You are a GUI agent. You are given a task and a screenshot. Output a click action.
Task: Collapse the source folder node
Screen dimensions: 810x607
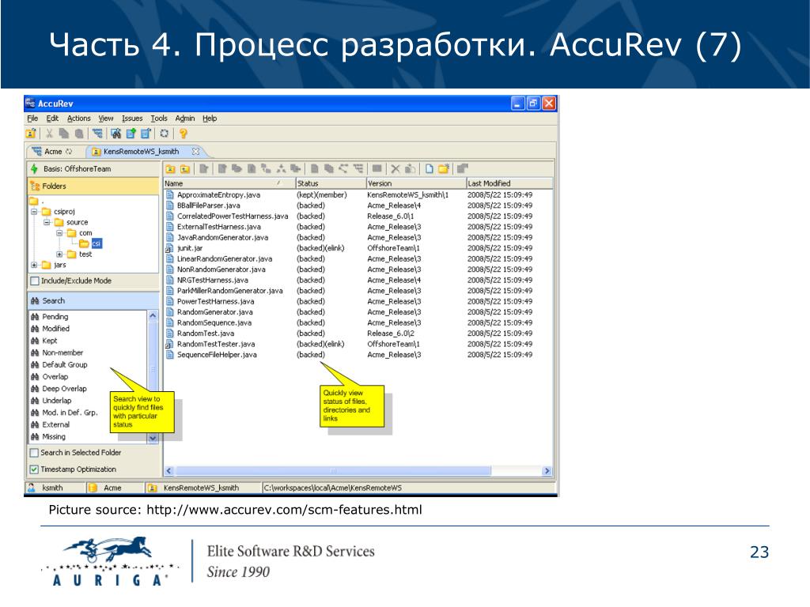(47, 222)
